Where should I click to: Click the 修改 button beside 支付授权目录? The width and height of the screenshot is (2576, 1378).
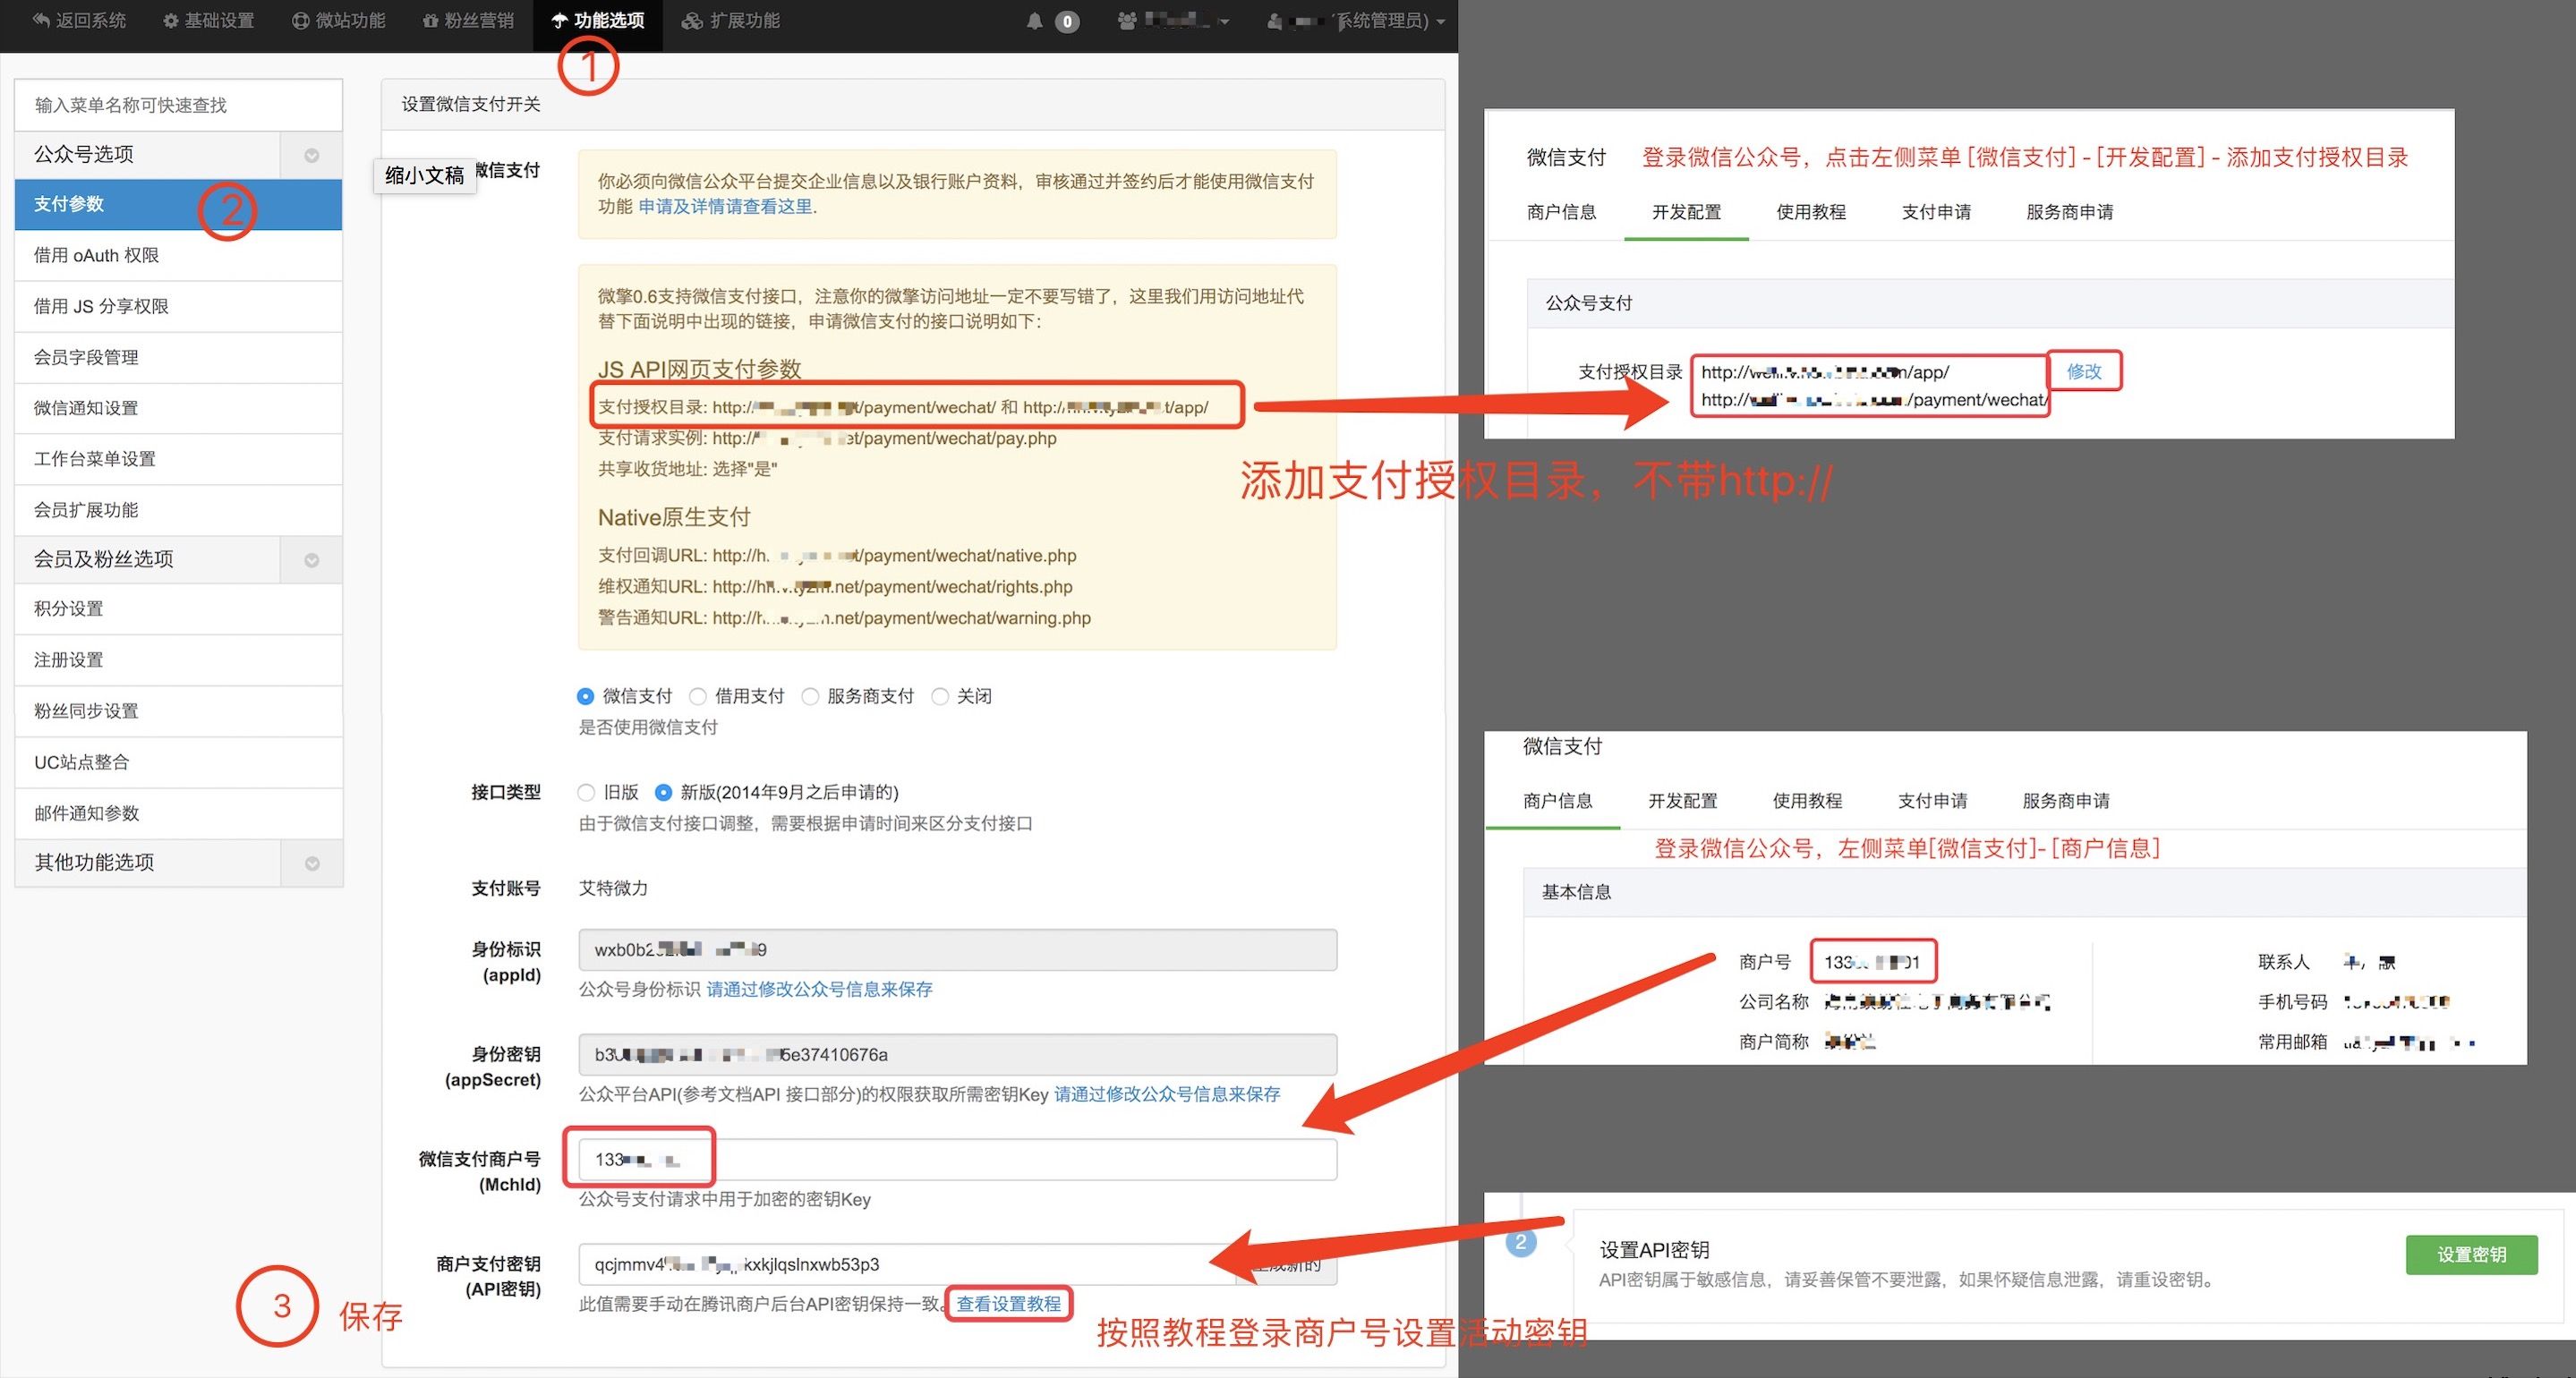coord(2085,371)
